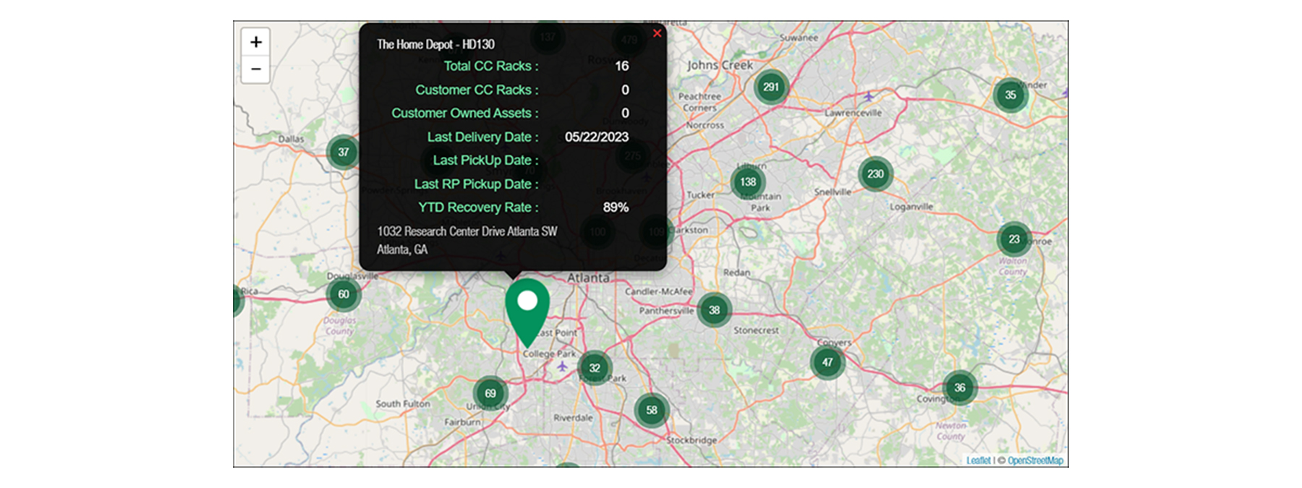Expand the cluster marker labeled 32
Screen dimensions: 1302x488
tap(595, 368)
